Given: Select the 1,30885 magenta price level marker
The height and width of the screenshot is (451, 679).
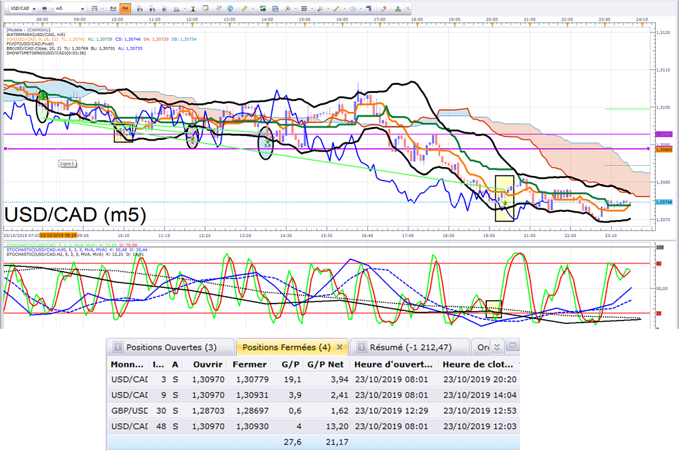Looking at the screenshot, I should tap(663, 149).
